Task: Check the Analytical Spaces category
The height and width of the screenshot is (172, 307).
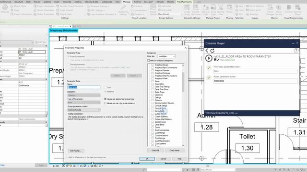Action: click(153, 70)
